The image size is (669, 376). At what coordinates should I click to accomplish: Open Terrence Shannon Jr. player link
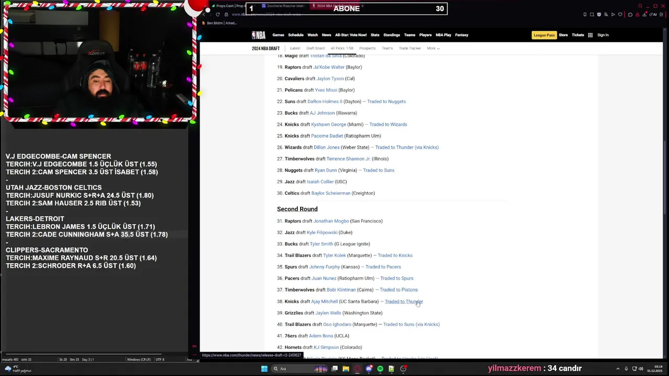click(348, 159)
